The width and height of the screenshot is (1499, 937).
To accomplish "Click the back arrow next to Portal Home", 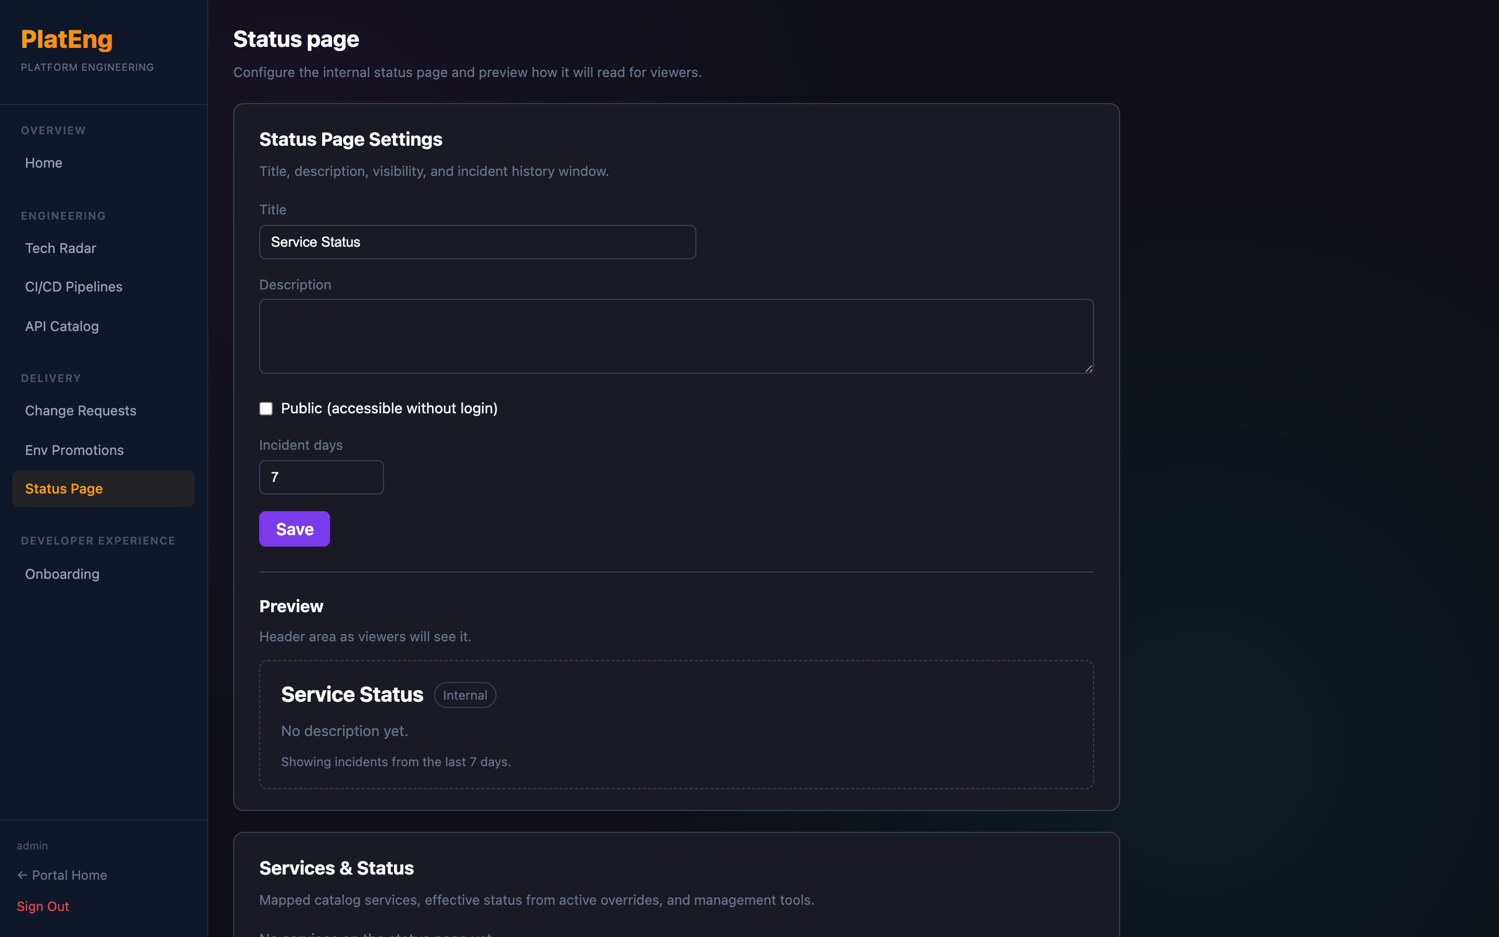I will (x=23, y=875).
